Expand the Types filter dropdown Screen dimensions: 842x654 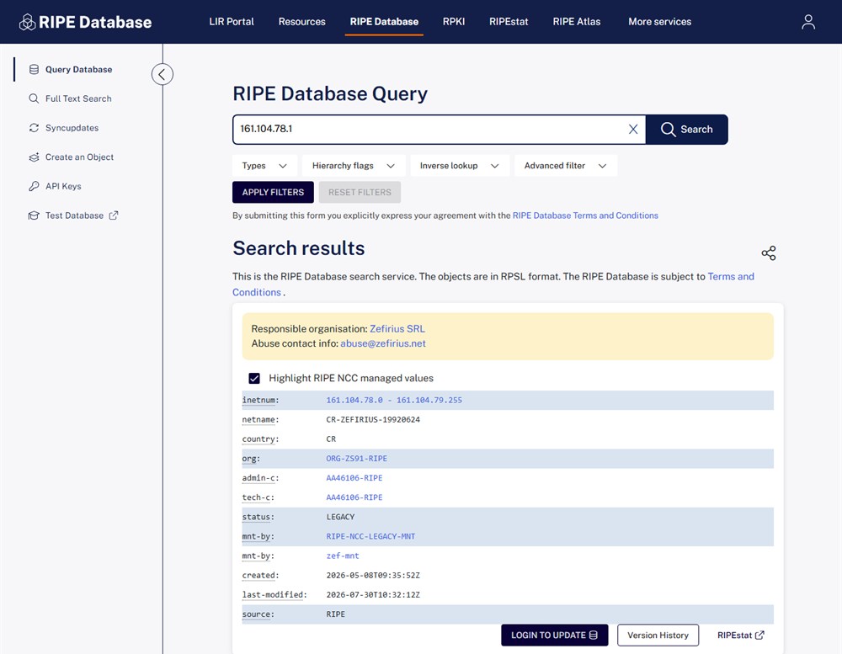pos(264,165)
